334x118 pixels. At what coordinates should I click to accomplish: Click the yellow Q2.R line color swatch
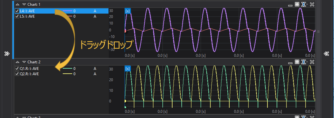coord(67,74)
